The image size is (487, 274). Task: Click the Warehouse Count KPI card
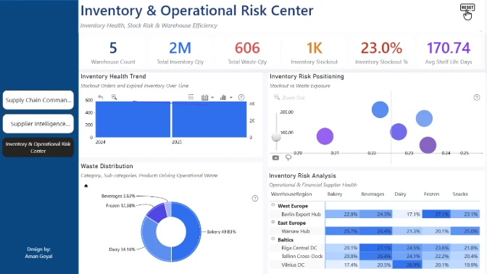click(x=113, y=52)
